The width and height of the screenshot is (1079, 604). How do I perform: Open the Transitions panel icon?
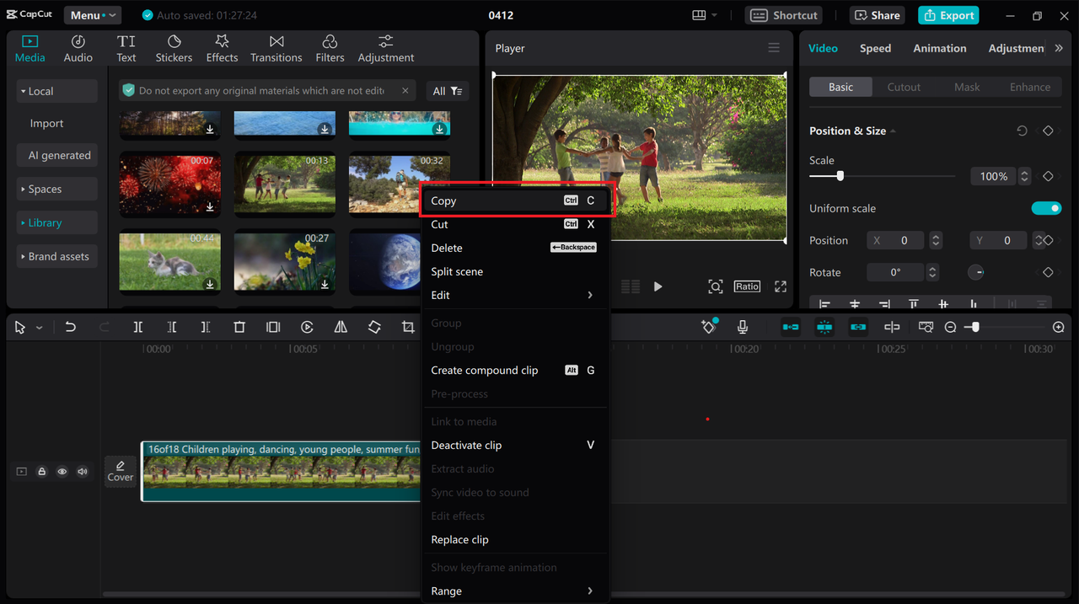click(276, 48)
